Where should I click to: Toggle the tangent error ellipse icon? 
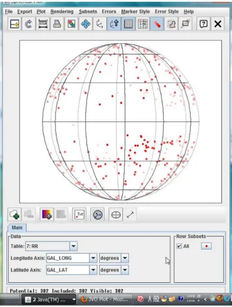tap(116, 214)
